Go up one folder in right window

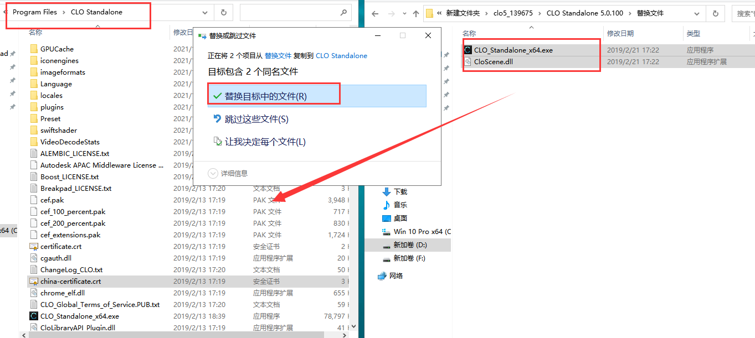click(x=416, y=13)
